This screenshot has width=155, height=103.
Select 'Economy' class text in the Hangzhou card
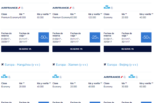(x=6, y=87)
